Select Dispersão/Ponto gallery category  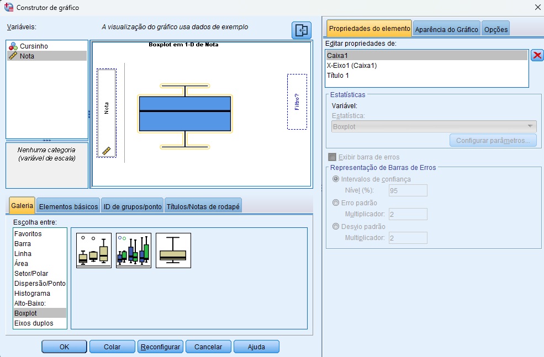tap(40, 283)
